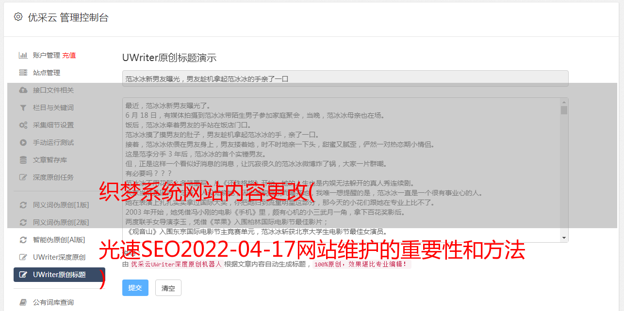
Task: Click the database icon for 文章暂存库
Action: click(23, 160)
